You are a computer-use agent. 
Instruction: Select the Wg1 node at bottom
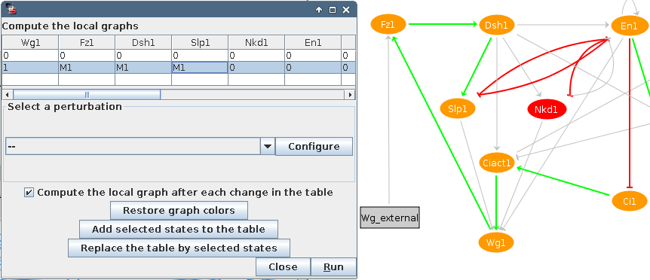[x=496, y=242]
